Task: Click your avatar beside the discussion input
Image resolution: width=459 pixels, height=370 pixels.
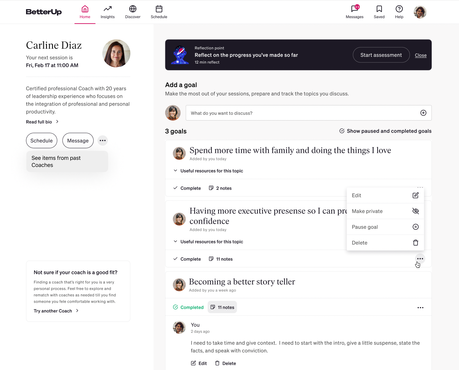Action: 173,113
